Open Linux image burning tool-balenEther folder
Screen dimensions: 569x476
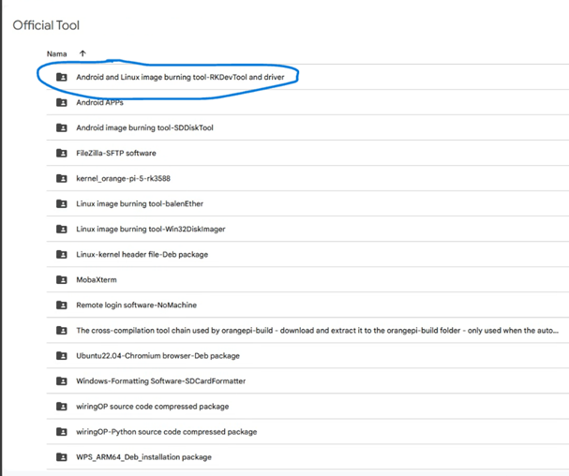click(140, 203)
